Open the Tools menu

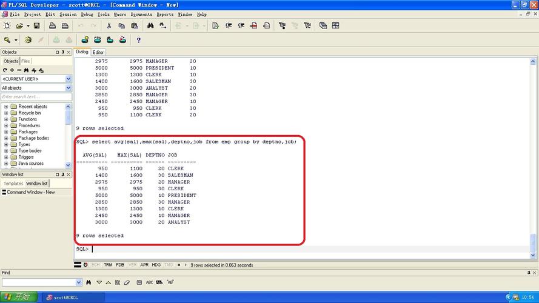pyautogui.click(x=103, y=15)
